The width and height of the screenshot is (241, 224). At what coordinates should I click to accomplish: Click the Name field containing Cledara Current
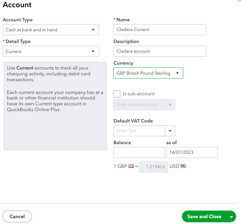pyautogui.click(x=160, y=30)
